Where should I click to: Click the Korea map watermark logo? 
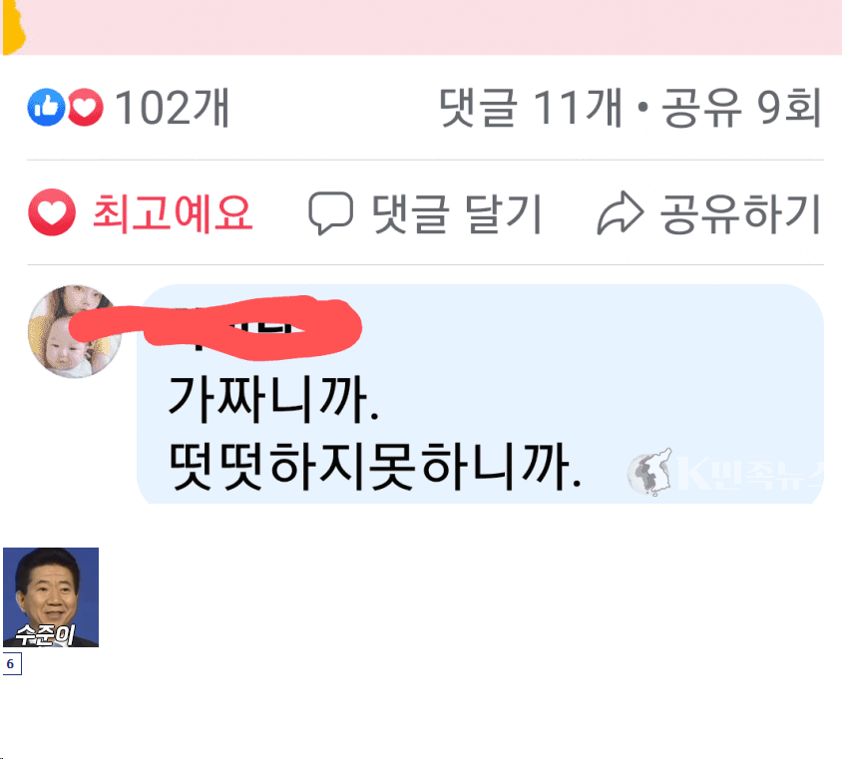650,473
